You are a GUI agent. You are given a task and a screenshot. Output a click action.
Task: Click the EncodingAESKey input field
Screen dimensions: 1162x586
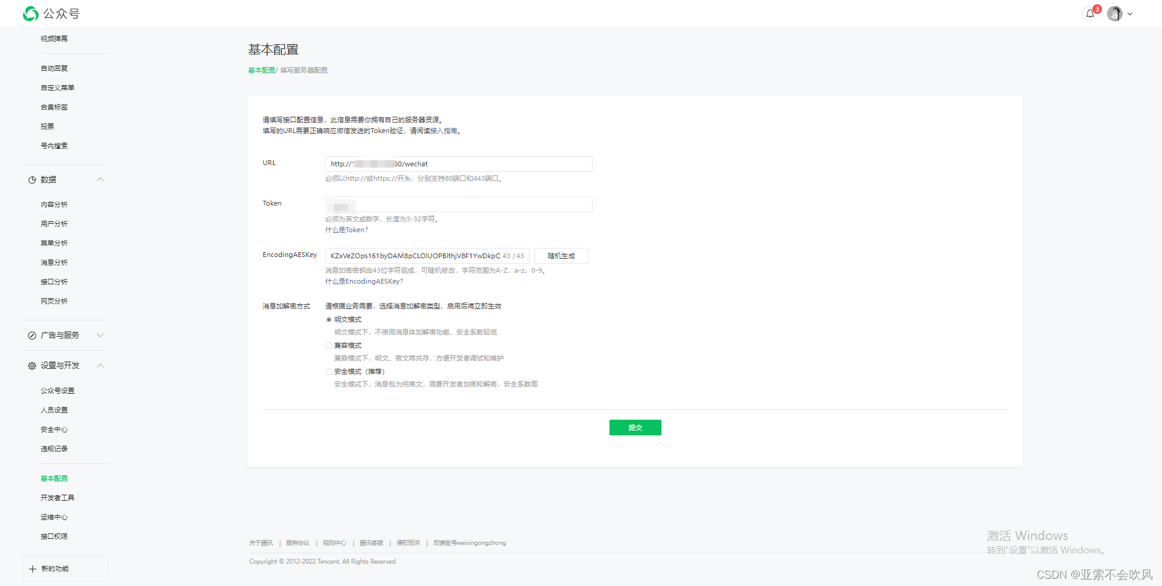point(427,256)
